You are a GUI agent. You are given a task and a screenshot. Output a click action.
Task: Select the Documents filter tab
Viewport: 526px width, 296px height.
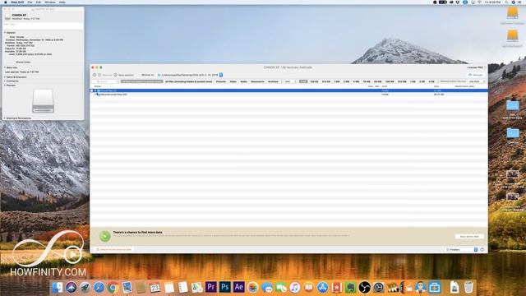[x=257, y=81]
